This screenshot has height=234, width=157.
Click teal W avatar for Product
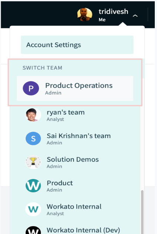click(x=33, y=186)
